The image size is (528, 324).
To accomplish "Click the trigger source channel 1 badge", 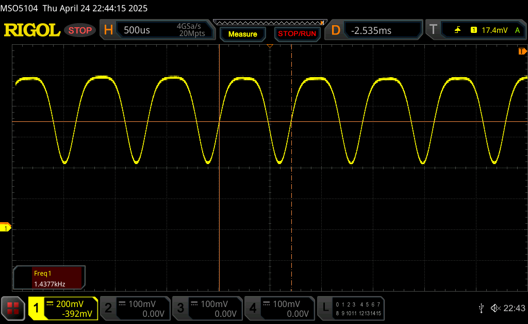I will 474,30.
